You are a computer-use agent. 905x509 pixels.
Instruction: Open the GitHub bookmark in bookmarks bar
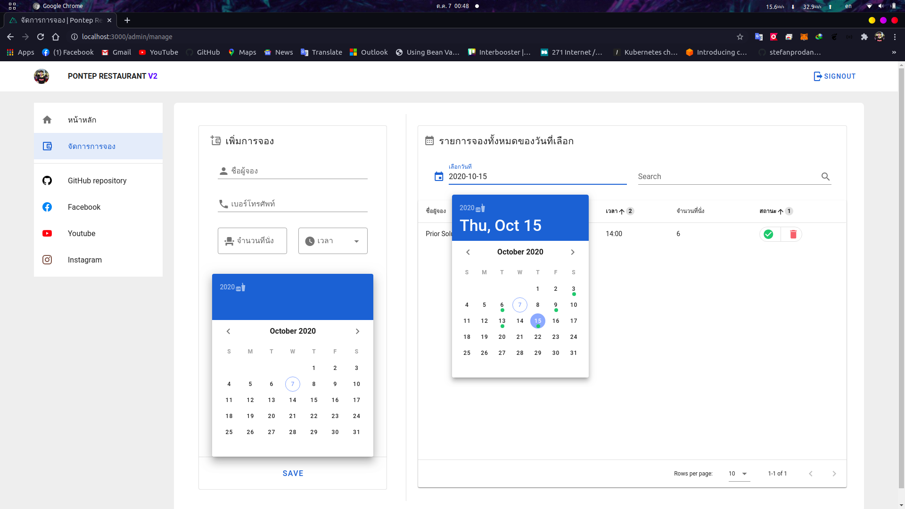[203, 52]
